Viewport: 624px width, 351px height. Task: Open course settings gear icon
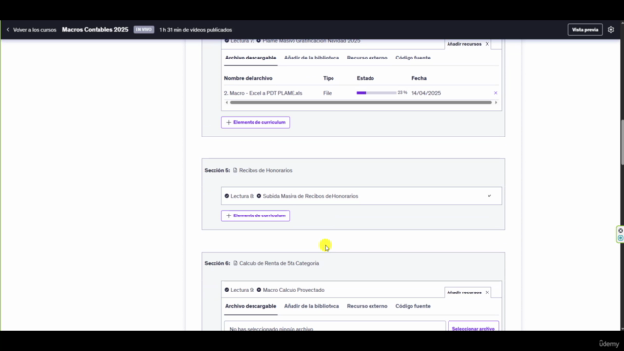[611, 30]
